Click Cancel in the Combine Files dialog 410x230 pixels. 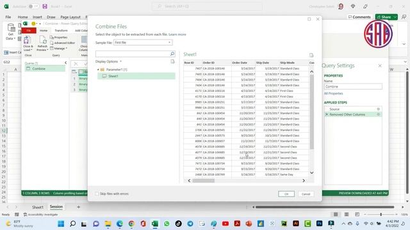coord(306,194)
